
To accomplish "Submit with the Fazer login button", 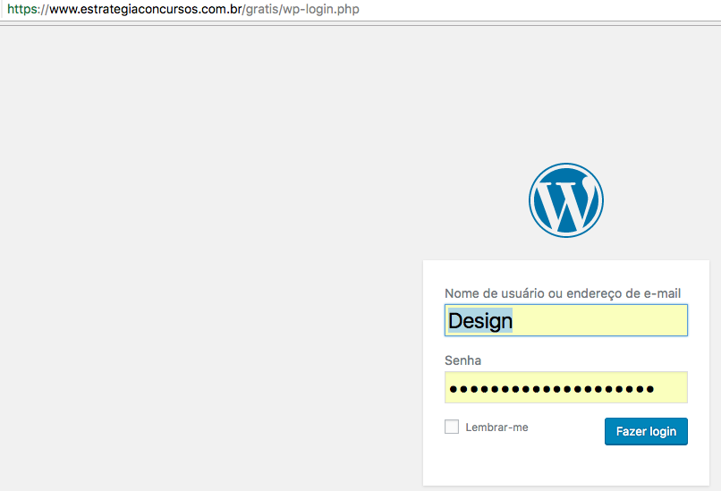I will 646,431.
